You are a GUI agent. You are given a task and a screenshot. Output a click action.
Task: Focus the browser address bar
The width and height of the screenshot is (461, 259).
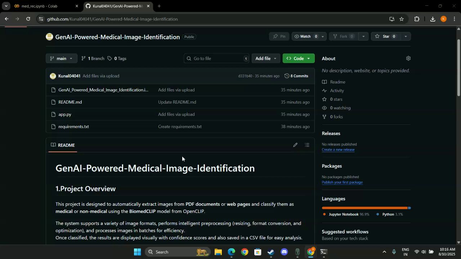tap(216, 19)
